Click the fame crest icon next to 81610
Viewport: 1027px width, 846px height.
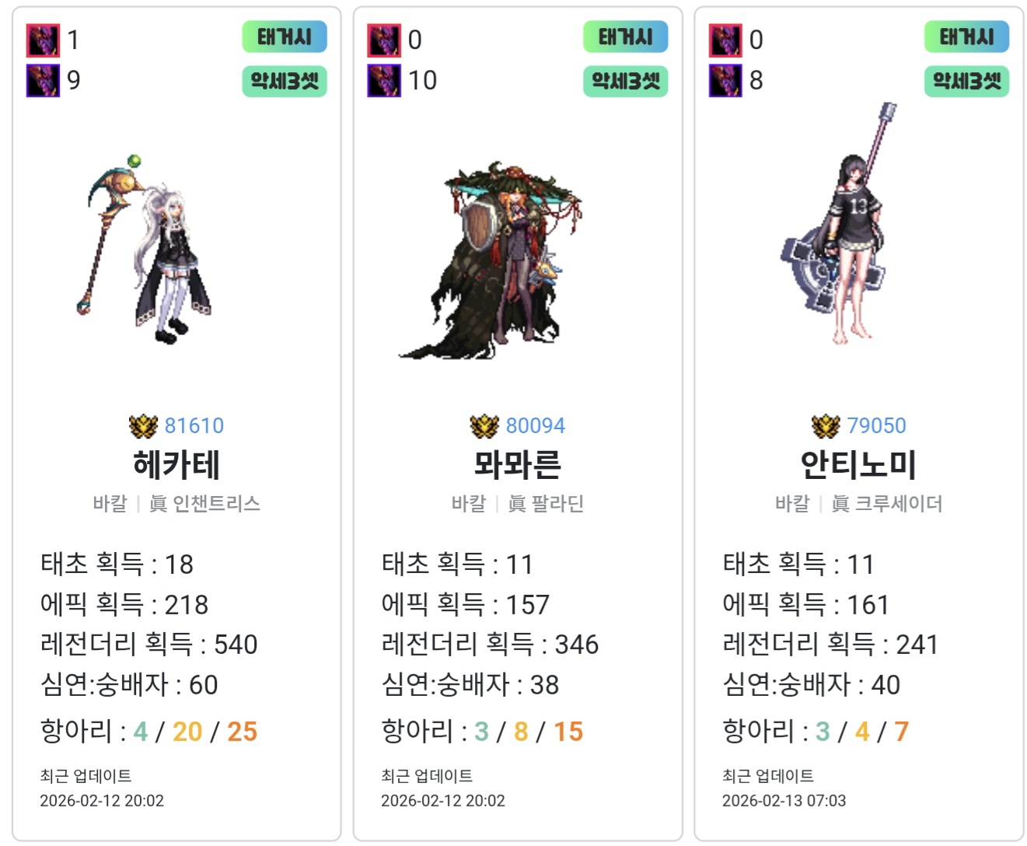tap(144, 426)
